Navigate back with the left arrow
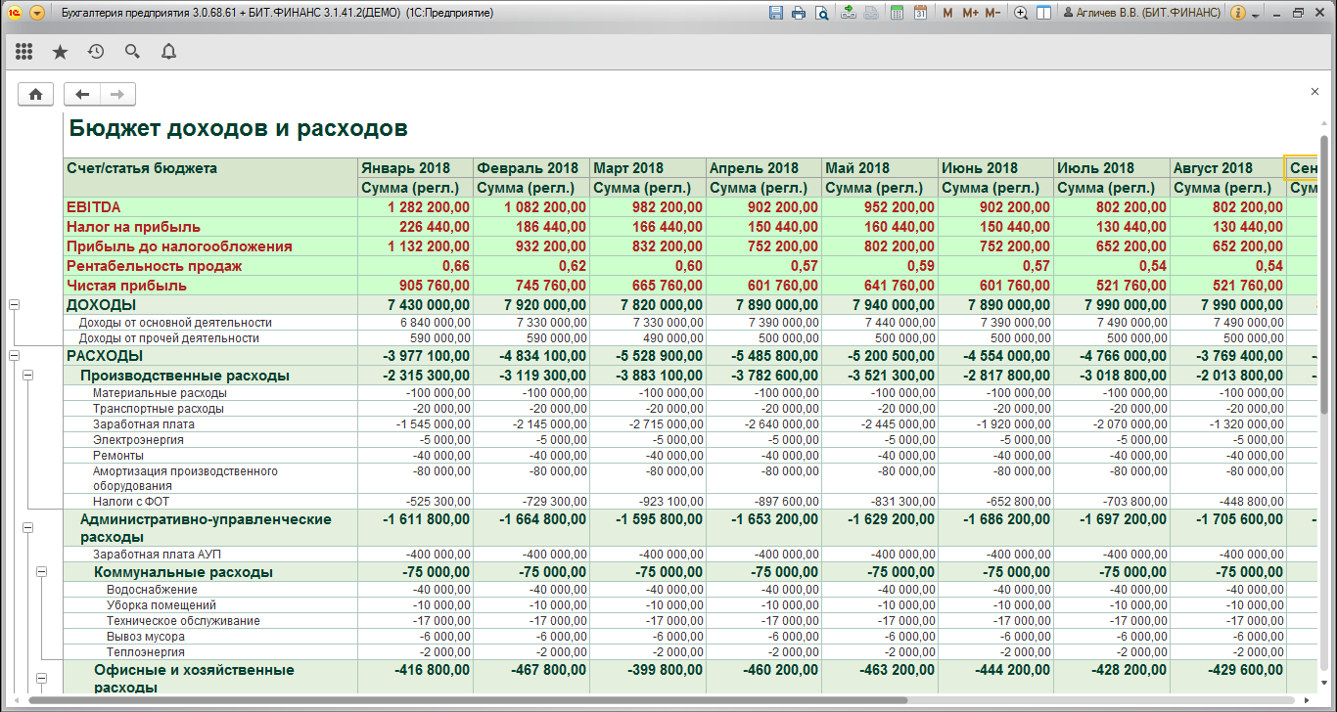This screenshot has height=712, width=1337. pyautogui.click(x=82, y=94)
